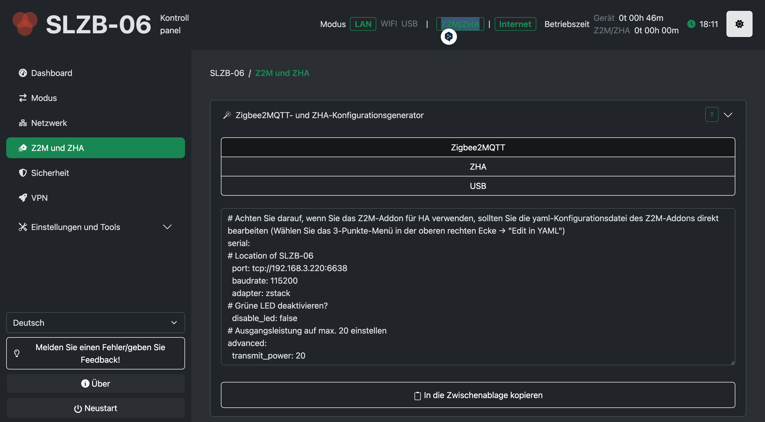Click the Kontroll panel header text

point(174,24)
